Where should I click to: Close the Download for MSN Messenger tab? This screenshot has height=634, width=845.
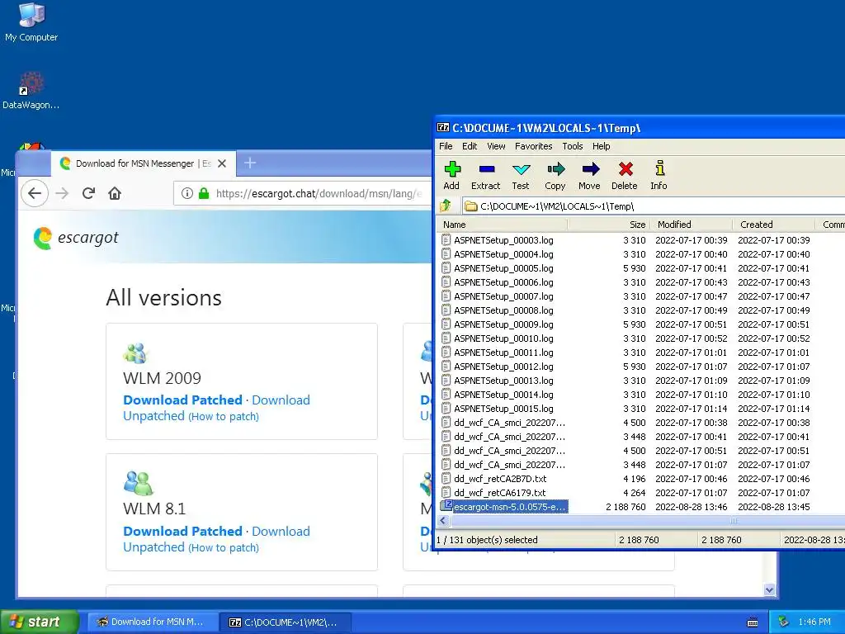[222, 163]
